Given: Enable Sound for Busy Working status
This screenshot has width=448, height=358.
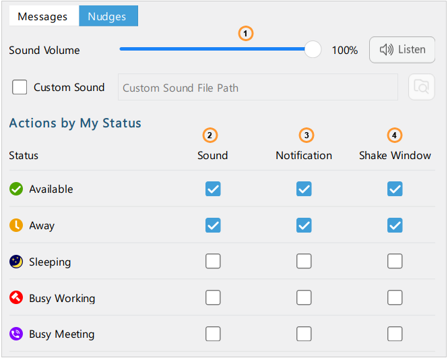Looking at the screenshot, I should pos(213,298).
